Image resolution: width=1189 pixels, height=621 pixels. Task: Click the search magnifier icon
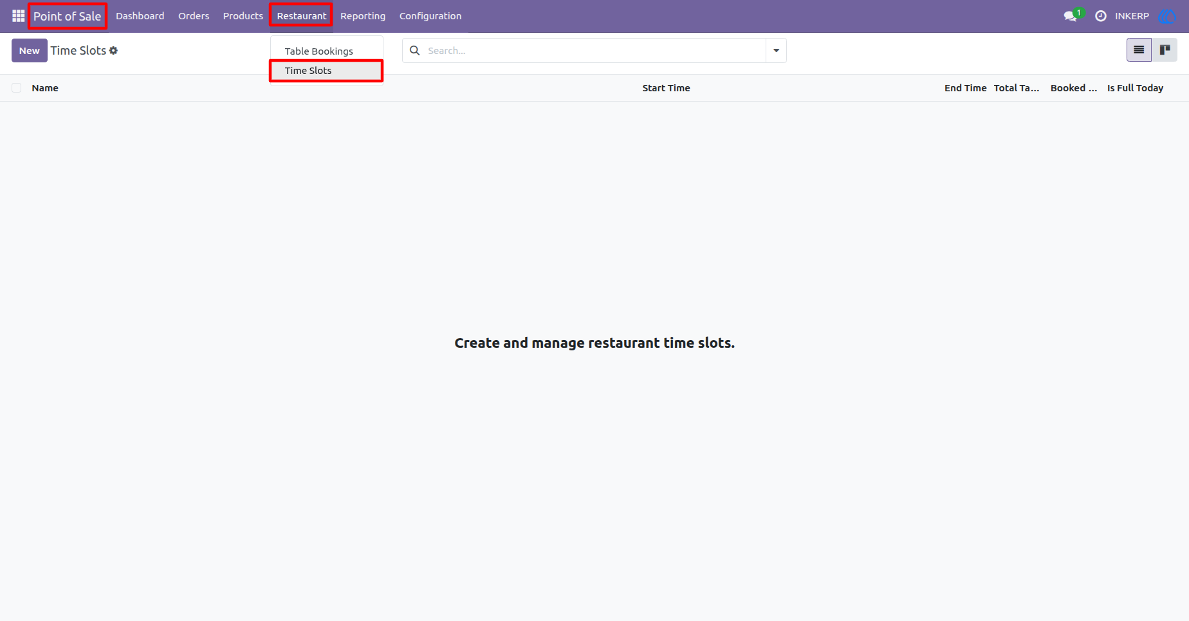[415, 51]
